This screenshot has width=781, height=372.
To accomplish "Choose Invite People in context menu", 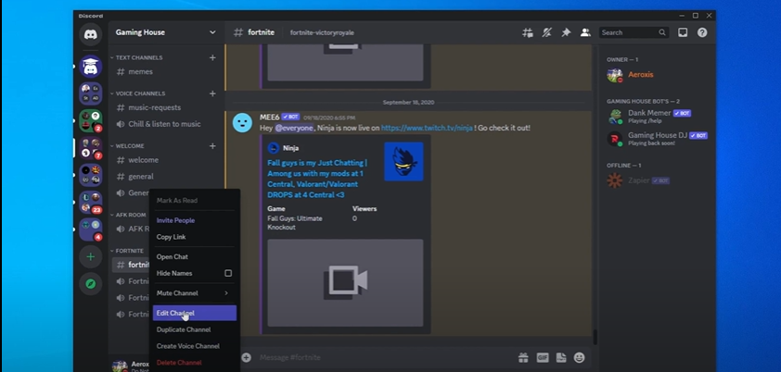I will pos(194,220).
